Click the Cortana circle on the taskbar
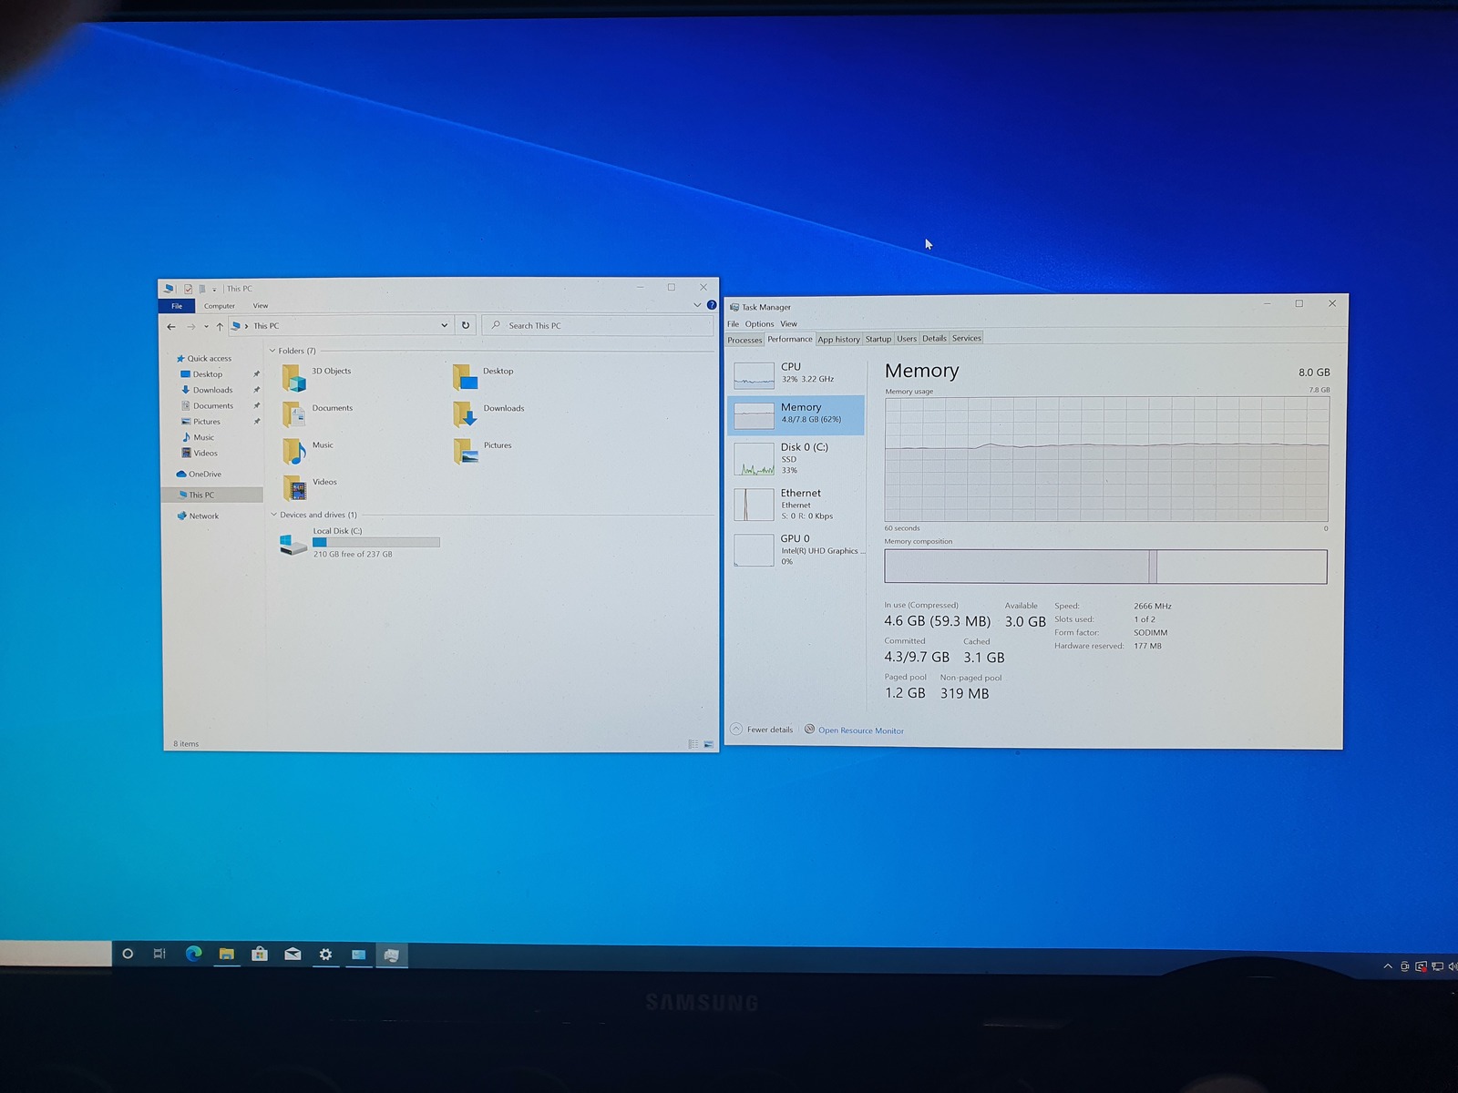1458x1093 pixels. click(x=128, y=954)
